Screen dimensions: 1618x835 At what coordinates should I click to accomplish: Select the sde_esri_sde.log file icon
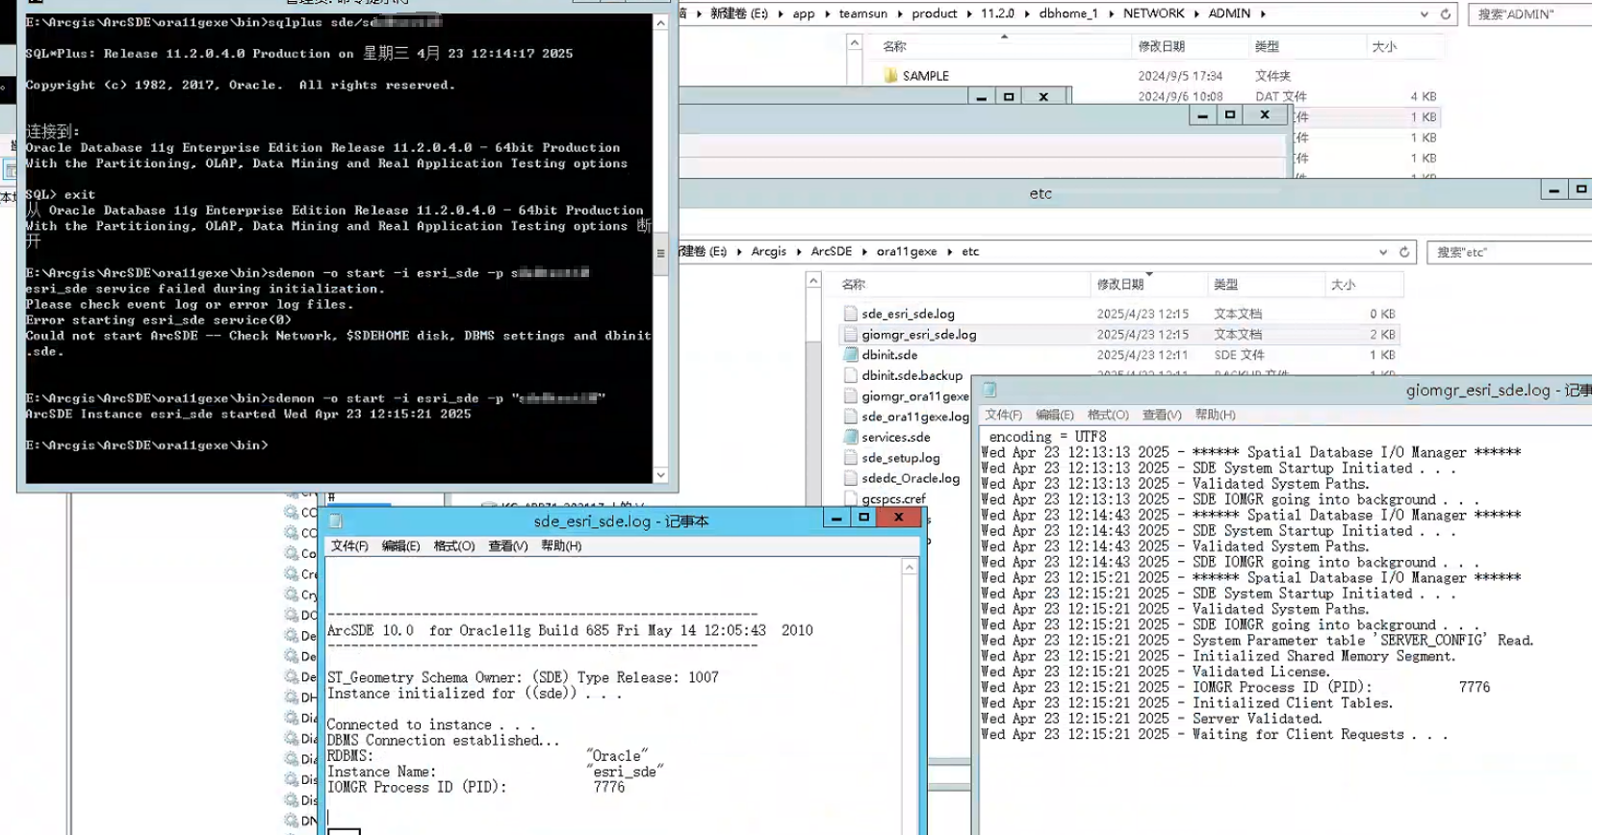point(850,314)
